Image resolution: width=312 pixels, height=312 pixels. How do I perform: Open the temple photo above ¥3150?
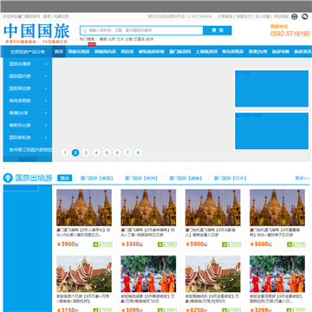pyautogui.click(x=84, y=274)
